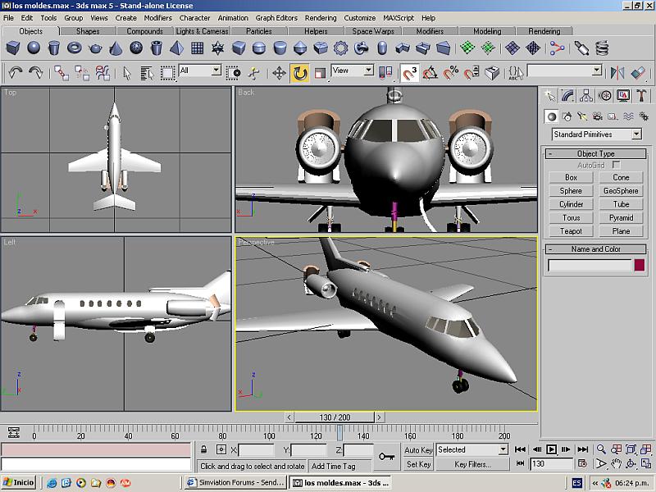Open the Hierarchy panel icon
The height and width of the screenshot is (492, 656).
[x=586, y=96]
